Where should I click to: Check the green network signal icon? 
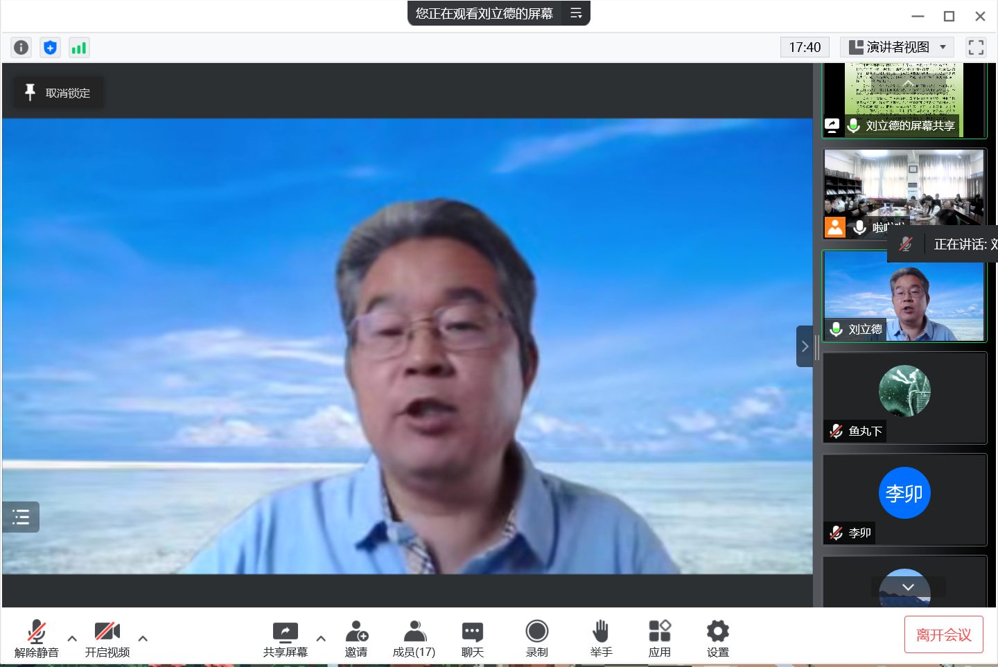pos(79,47)
